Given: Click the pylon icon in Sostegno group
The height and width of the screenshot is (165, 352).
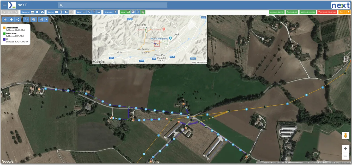Looking at the screenshot, I should [115, 12].
